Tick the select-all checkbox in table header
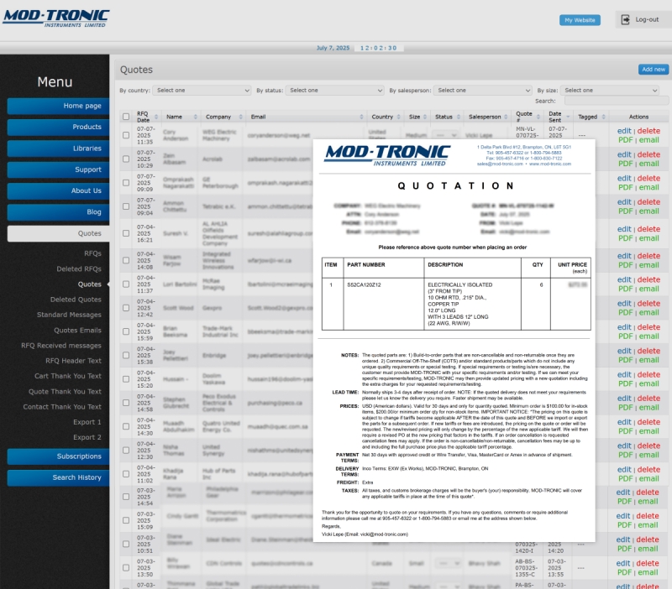This screenshot has height=589, width=672. point(126,117)
